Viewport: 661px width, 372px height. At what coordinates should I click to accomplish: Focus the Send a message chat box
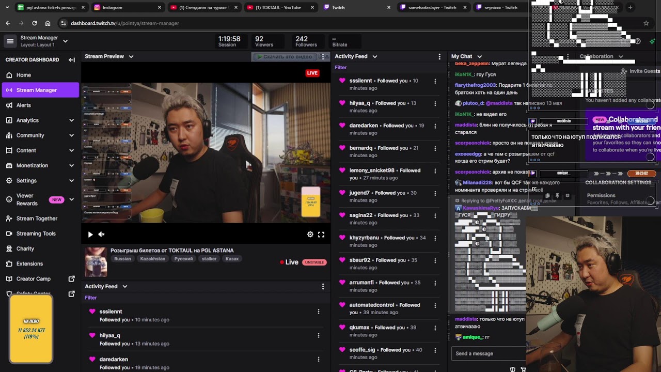[489, 353]
